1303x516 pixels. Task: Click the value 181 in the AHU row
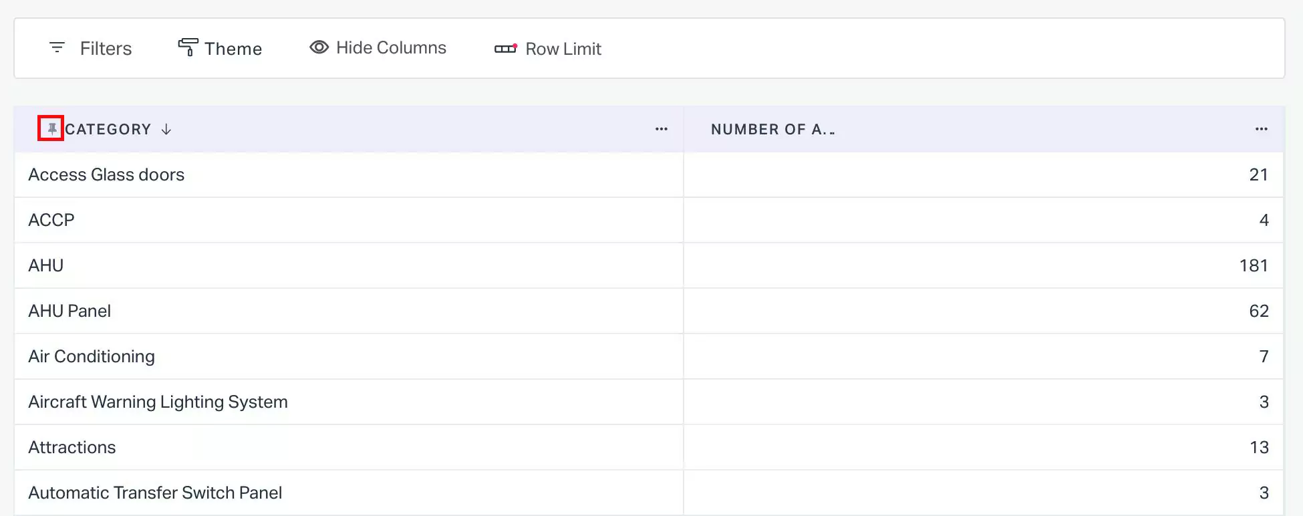pos(1253,265)
